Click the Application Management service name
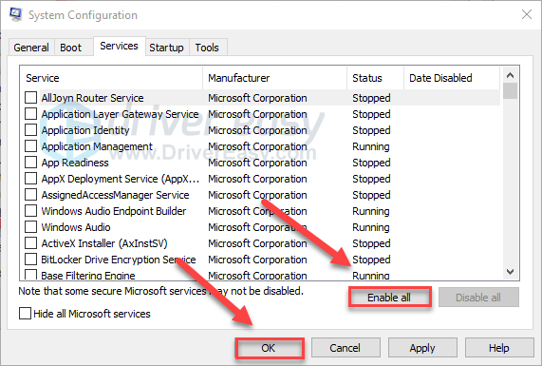The height and width of the screenshot is (366, 542). coord(97,146)
